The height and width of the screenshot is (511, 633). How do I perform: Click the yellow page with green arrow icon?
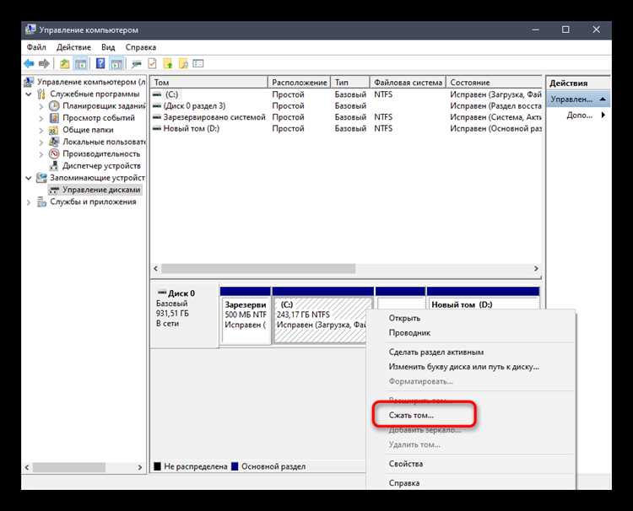168,63
